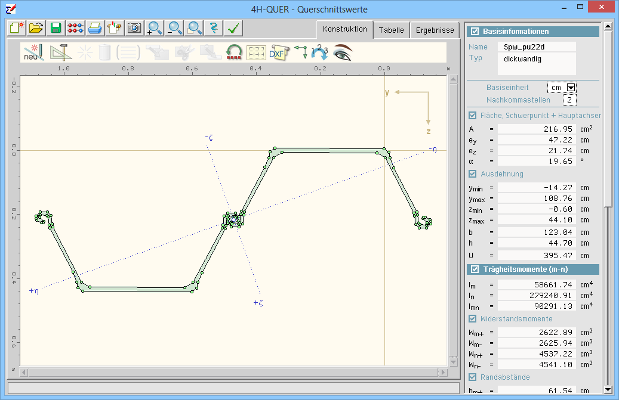Take a snapshot with the camera icon
Image resolution: width=619 pixels, height=400 pixels.
[x=134, y=28]
